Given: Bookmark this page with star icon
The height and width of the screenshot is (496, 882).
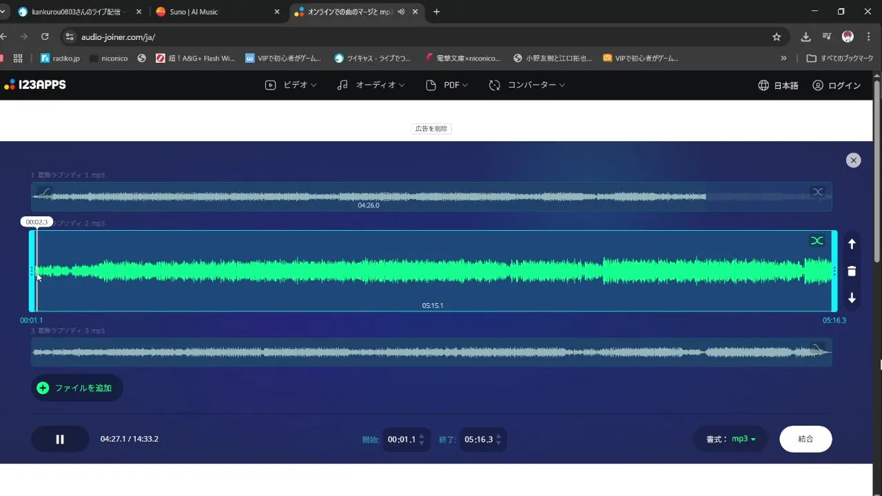Looking at the screenshot, I should pyautogui.click(x=777, y=37).
